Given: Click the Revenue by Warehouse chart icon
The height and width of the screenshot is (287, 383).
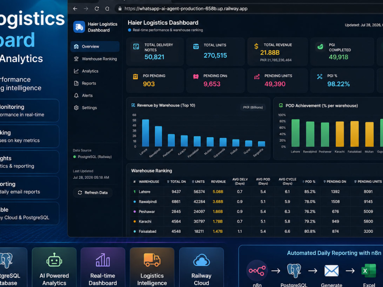Looking at the screenshot, I should (x=133, y=105).
